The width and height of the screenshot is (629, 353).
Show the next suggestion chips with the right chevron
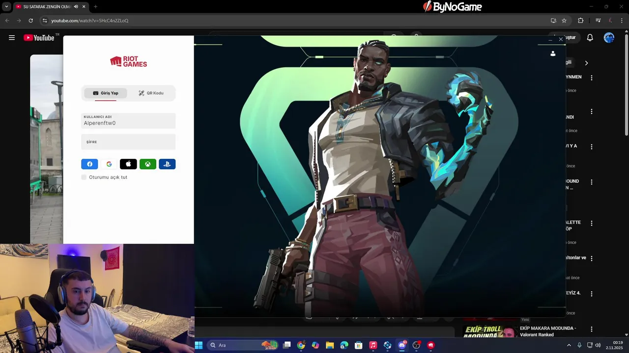[x=586, y=63]
